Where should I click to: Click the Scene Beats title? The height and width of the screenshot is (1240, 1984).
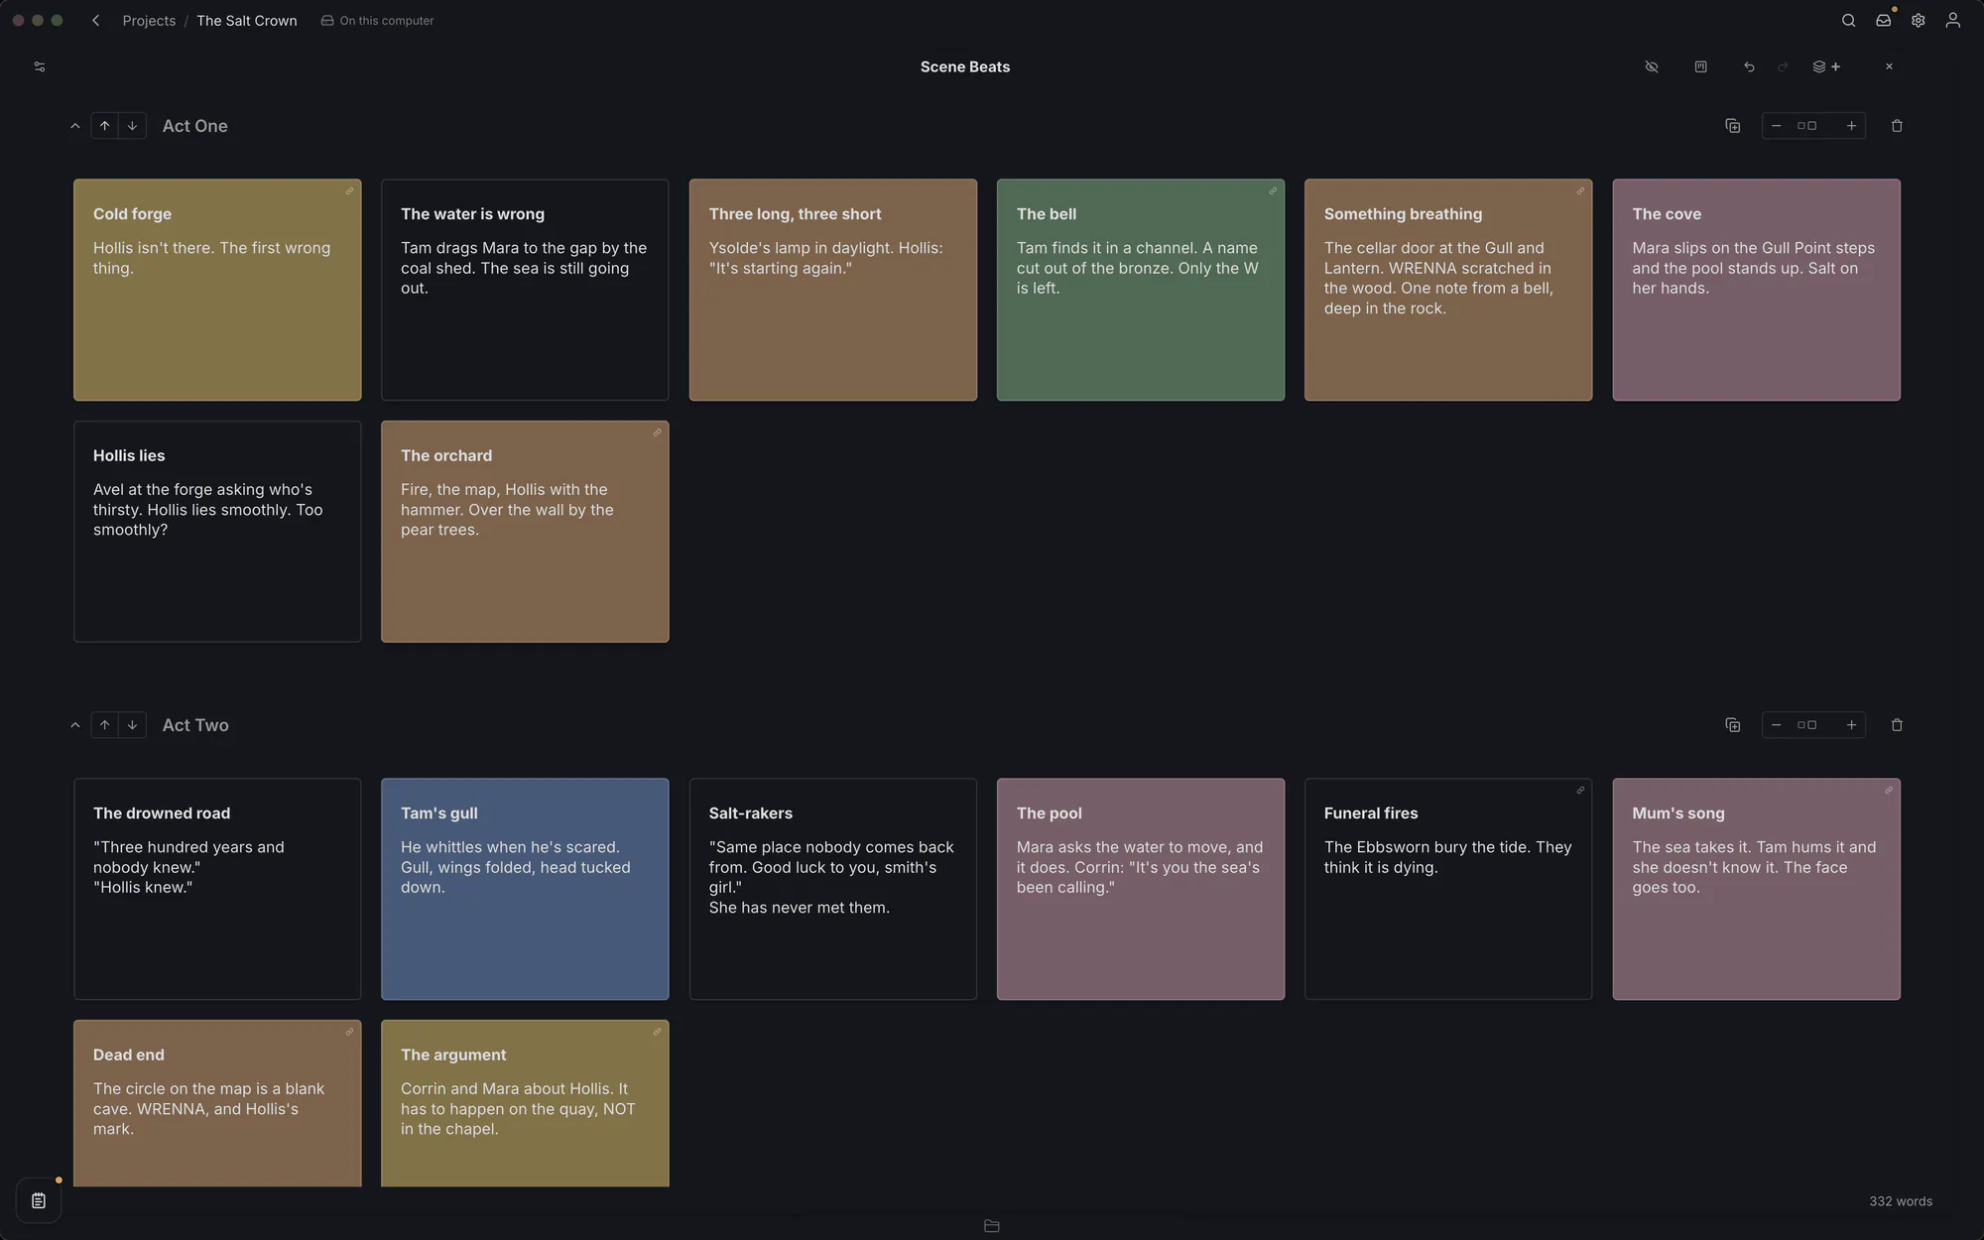point(964,66)
